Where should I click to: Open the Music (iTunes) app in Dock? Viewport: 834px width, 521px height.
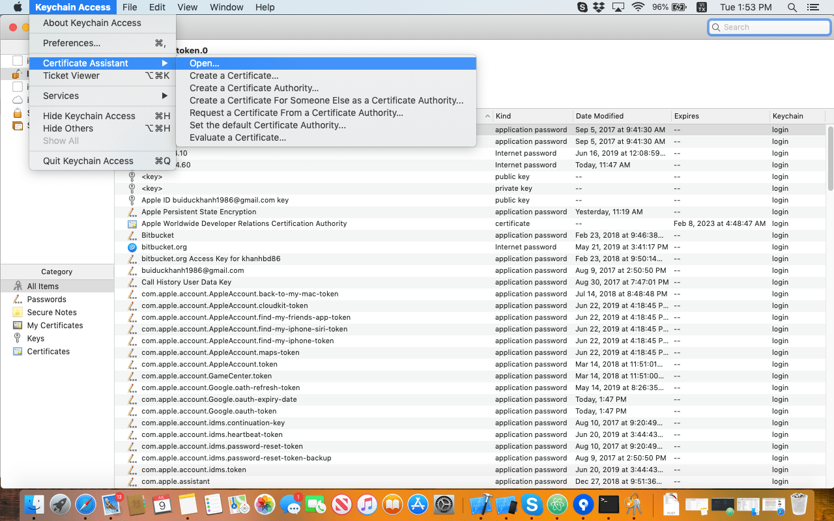(x=367, y=505)
